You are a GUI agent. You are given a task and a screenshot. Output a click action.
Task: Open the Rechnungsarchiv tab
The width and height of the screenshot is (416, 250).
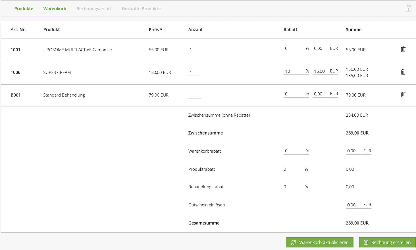94,8
